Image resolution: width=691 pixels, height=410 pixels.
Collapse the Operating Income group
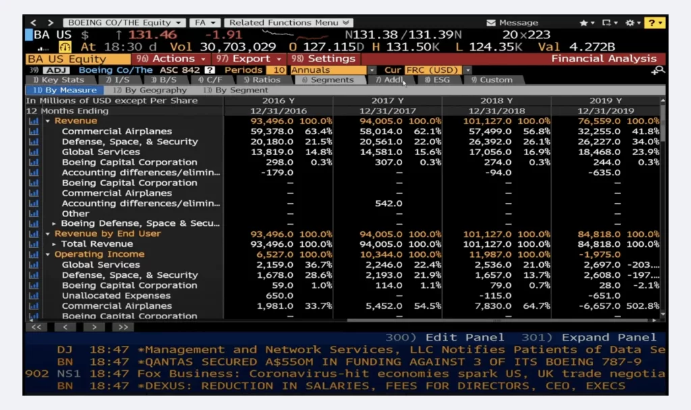click(x=48, y=254)
